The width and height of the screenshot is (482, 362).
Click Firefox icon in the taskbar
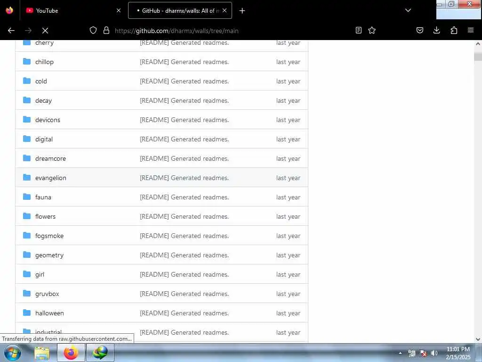(x=71, y=353)
